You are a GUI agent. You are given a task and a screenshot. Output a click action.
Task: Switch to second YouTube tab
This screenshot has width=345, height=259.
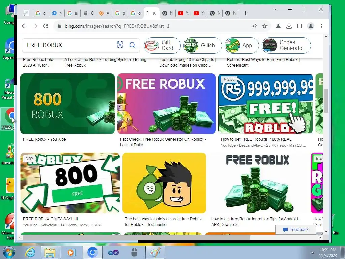coord(199,13)
